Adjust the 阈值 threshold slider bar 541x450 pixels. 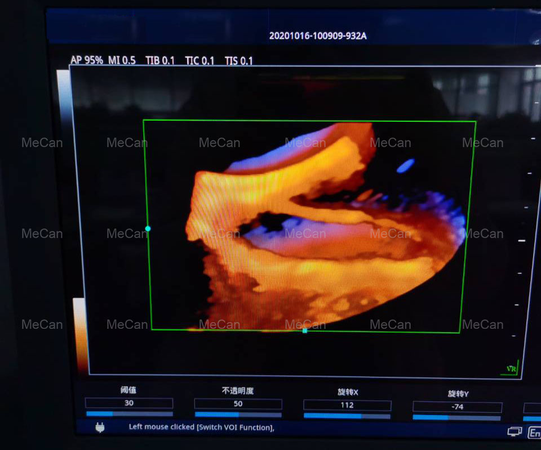coord(130,414)
